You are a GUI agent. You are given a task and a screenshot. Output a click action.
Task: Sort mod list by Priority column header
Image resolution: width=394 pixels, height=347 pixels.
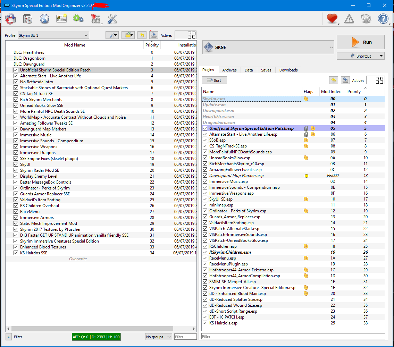pyautogui.click(x=152, y=45)
